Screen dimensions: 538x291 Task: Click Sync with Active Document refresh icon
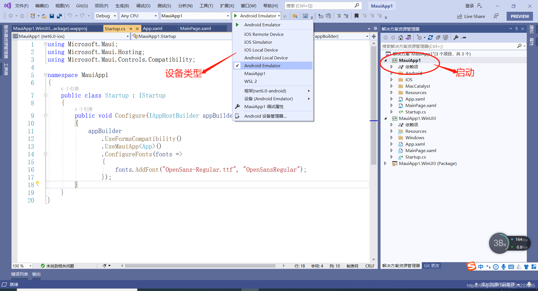click(430, 38)
